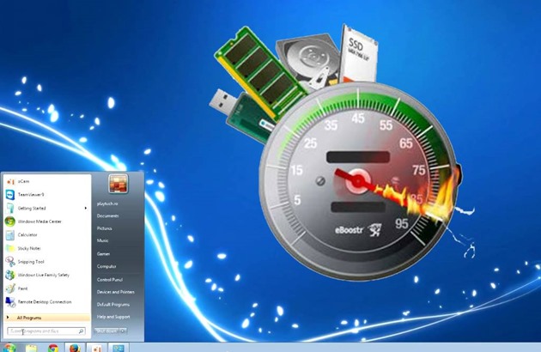Select Devices and Printers

[x=115, y=292]
